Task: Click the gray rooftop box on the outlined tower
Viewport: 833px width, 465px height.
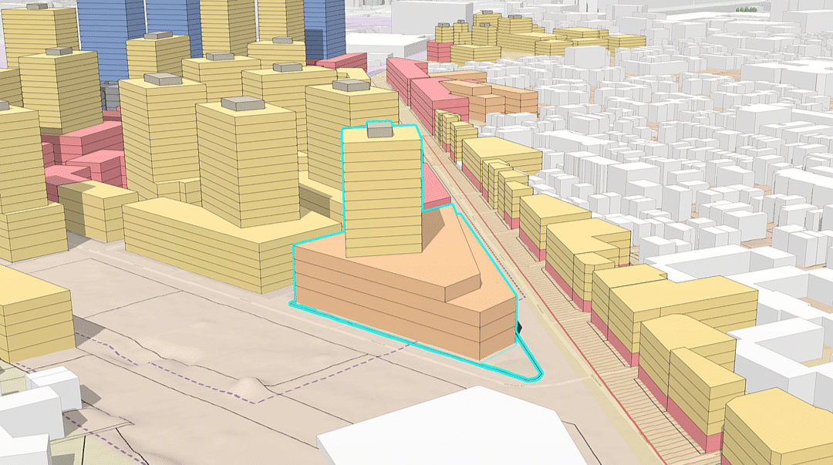Action: coord(379,132)
